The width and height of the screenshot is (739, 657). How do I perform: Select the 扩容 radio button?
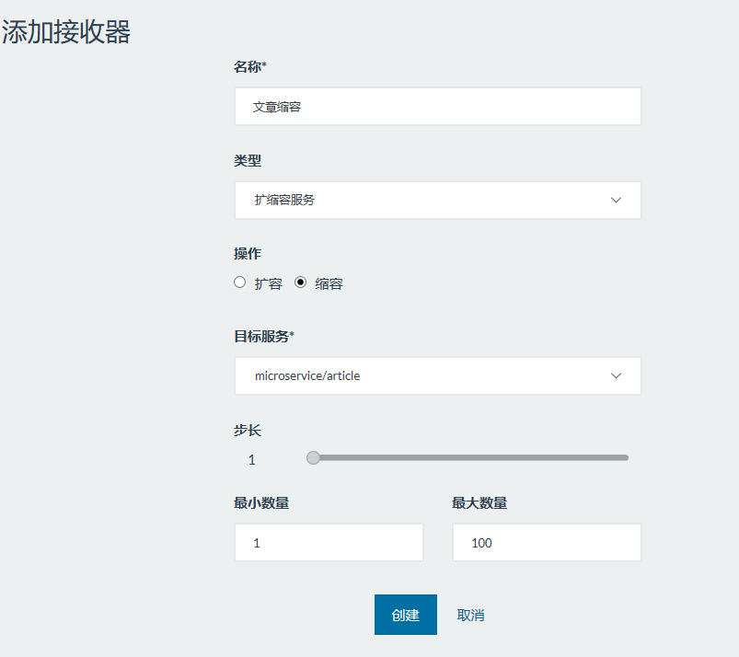tap(239, 282)
